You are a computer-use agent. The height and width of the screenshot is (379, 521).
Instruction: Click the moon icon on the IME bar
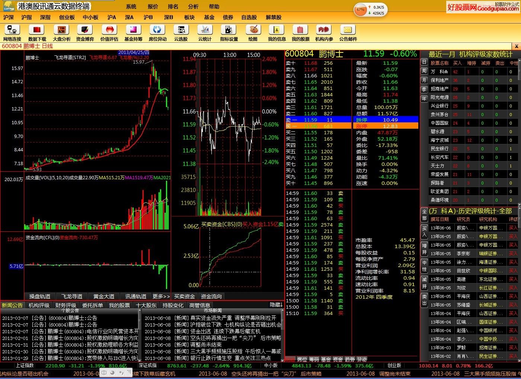[112, 373]
